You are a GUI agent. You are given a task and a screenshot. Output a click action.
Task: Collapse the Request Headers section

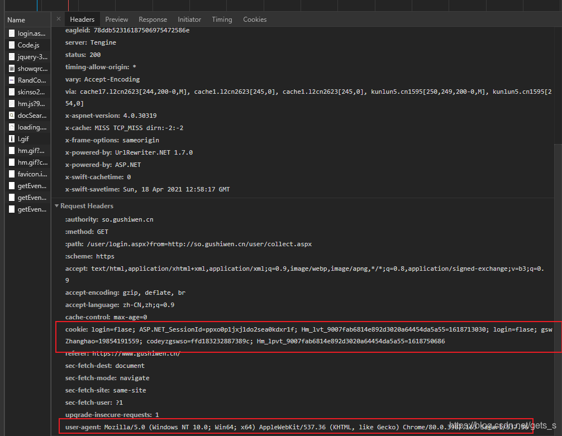point(57,206)
